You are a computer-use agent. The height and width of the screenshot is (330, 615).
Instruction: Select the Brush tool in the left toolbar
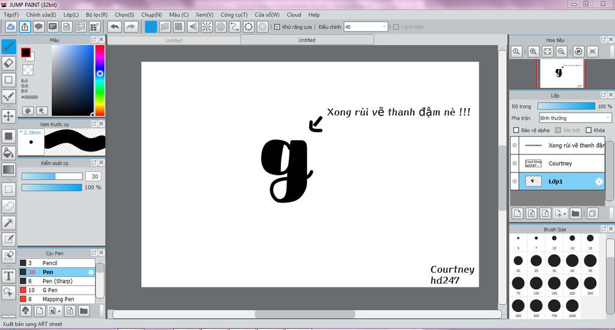8,47
